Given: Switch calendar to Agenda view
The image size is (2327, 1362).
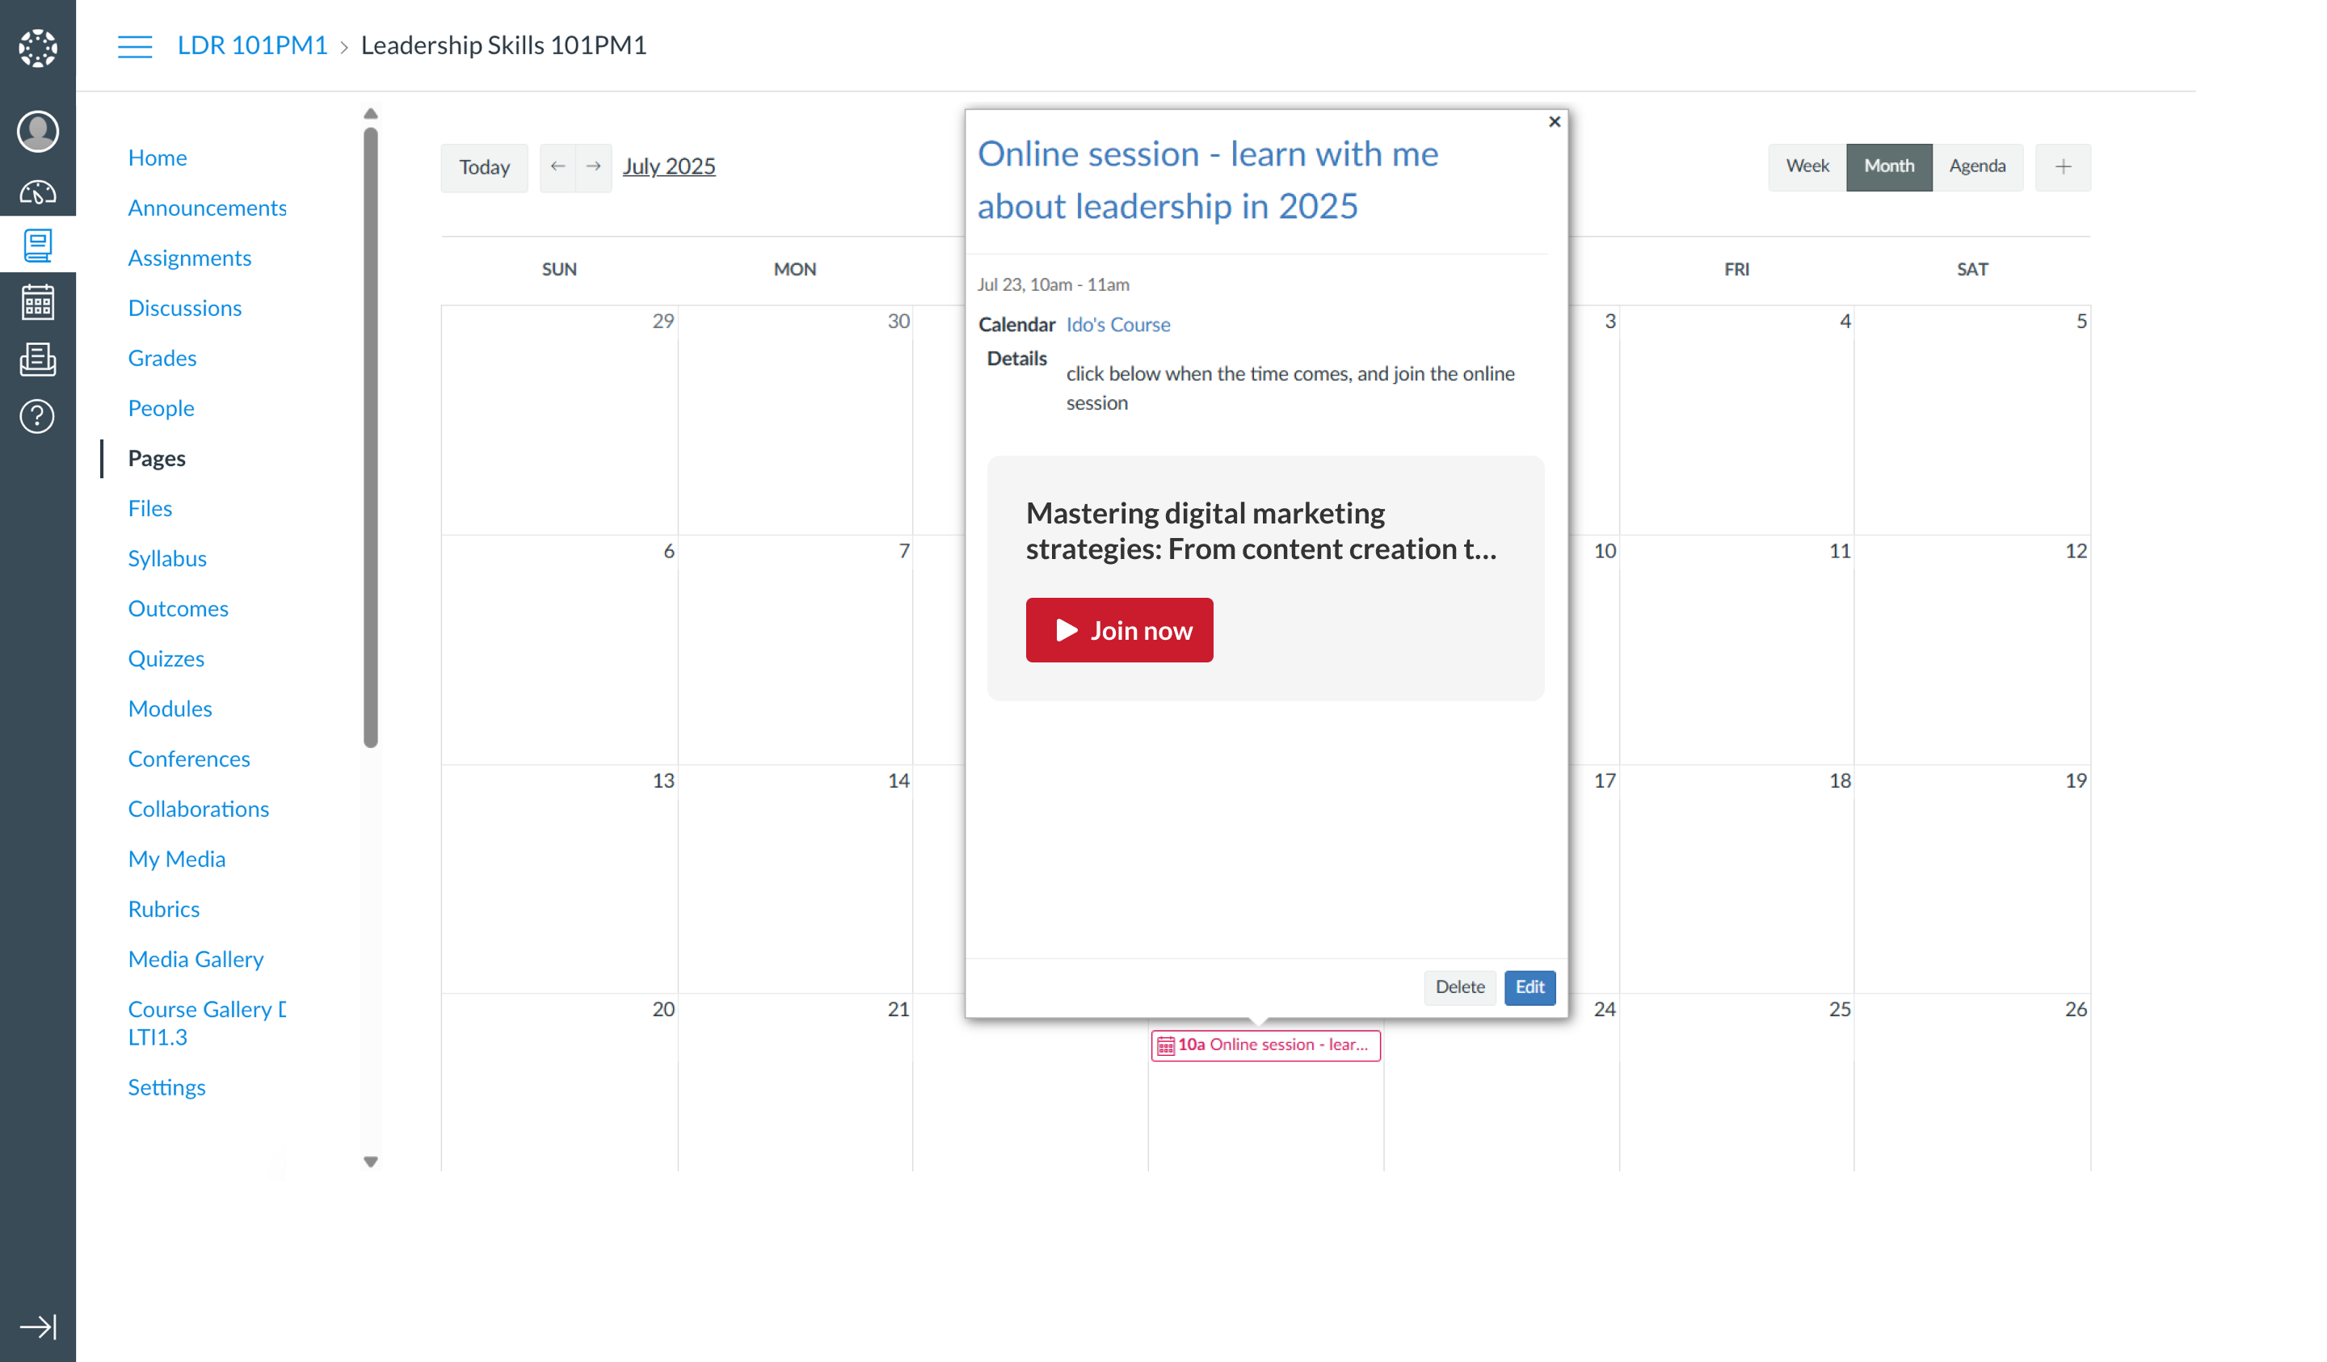Looking at the screenshot, I should pyautogui.click(x=1976, y=166).
